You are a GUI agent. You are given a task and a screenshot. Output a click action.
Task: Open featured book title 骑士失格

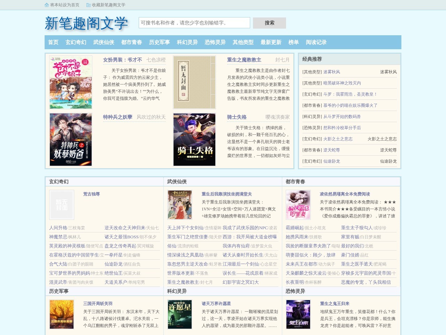(x=237, y=117)
